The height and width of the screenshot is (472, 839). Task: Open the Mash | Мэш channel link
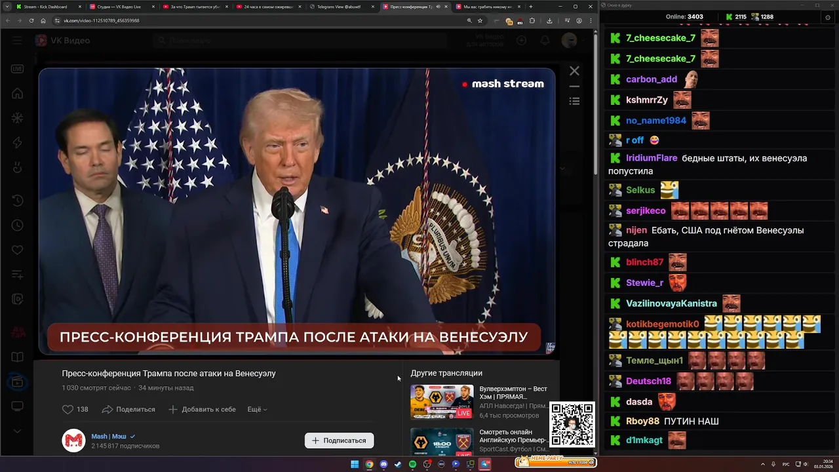(x=109, y=436)
